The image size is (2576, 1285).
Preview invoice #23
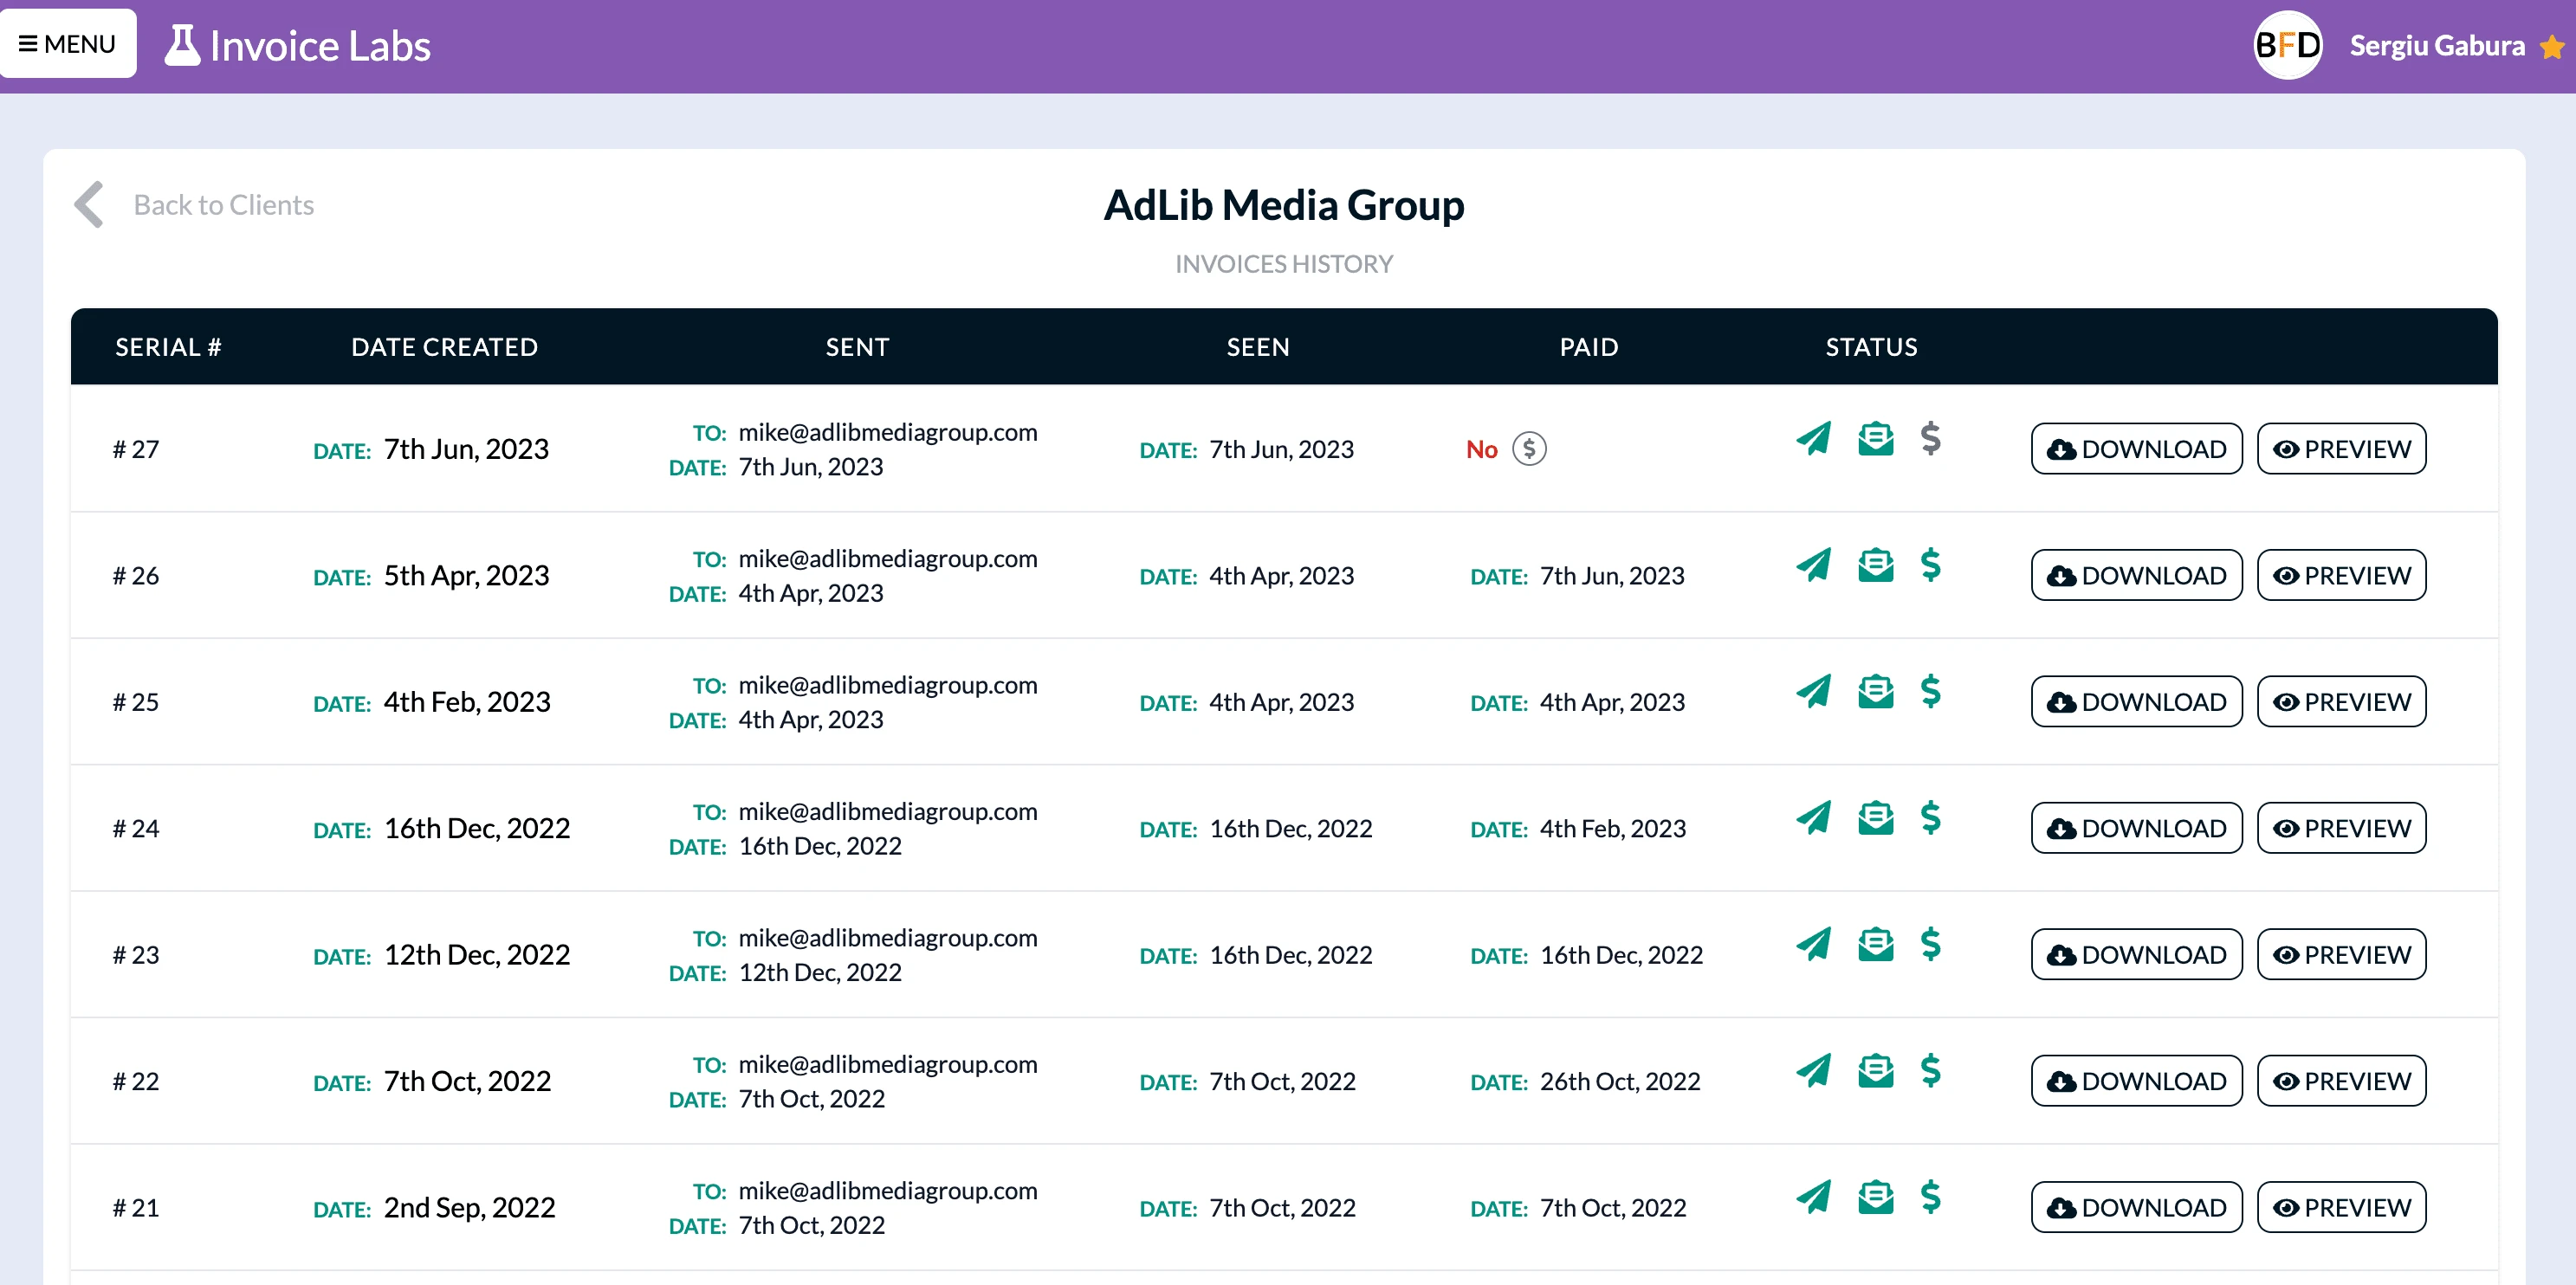pyautogui.click(x=2341, y=955)
